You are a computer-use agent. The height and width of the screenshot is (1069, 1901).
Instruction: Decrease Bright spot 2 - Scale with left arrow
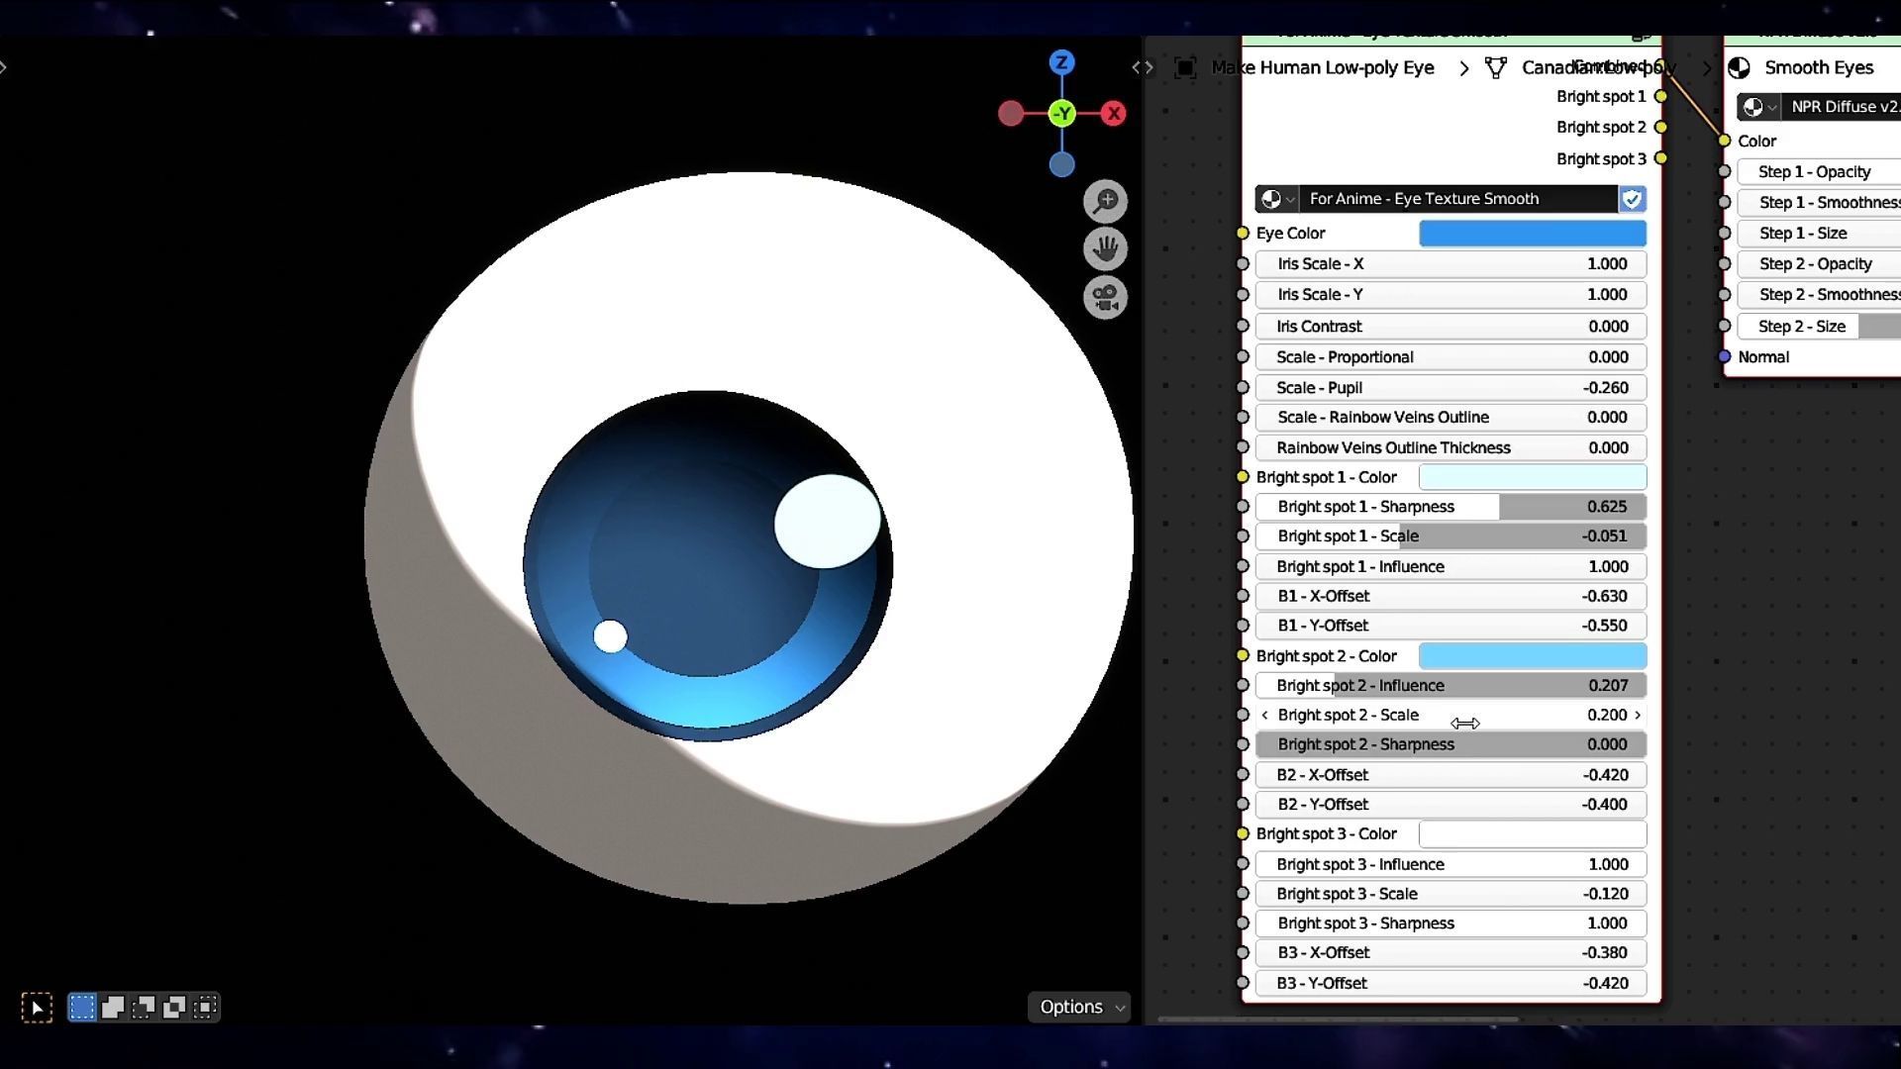click(1264, 715)
